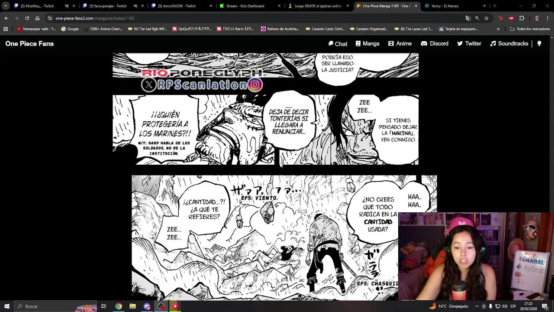Click the taskbar Buscar search box
This screenshot has width=554, height=312.
pyautogui.click(x=55, y=306)
